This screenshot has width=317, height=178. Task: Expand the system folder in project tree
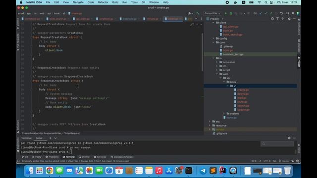224,114
